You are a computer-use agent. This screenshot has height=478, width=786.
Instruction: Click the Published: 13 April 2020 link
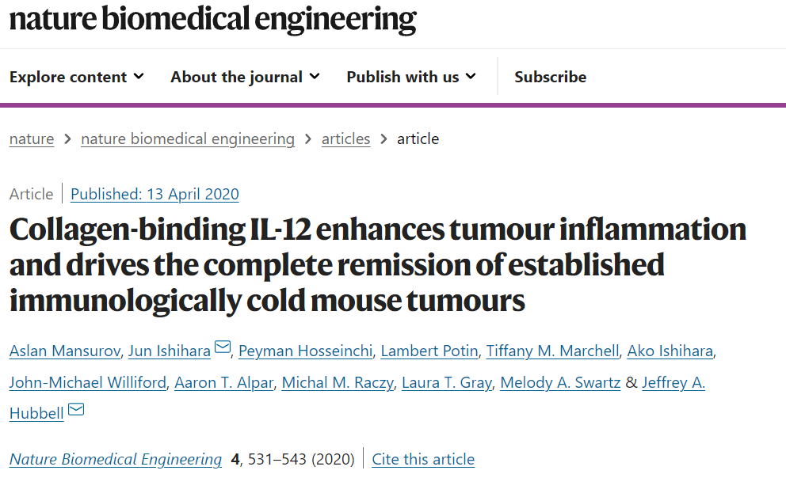point(155,194)
